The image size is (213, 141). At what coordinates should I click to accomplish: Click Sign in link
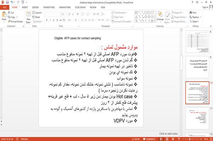click(x=205, y=7)
